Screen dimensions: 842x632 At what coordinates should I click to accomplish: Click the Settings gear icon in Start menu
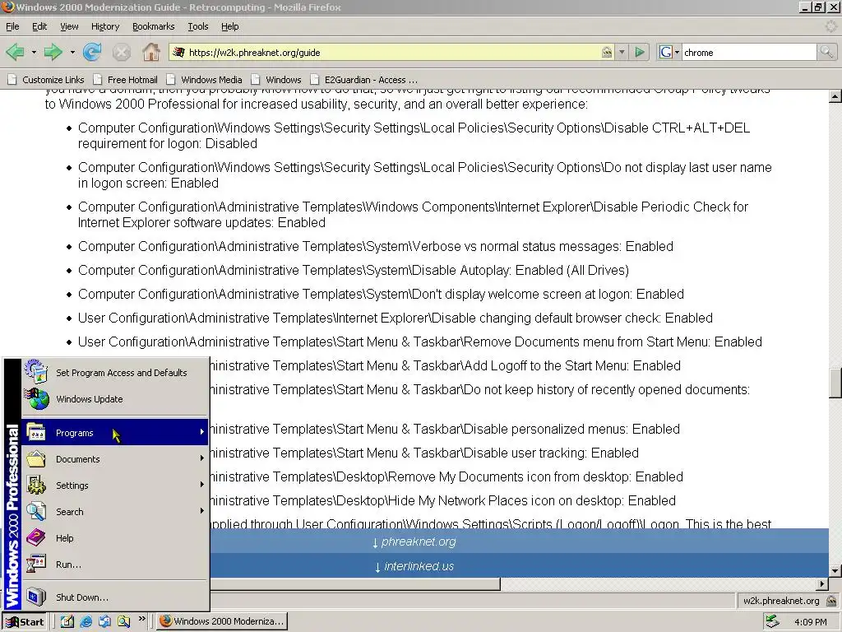[x=36, y=486]
